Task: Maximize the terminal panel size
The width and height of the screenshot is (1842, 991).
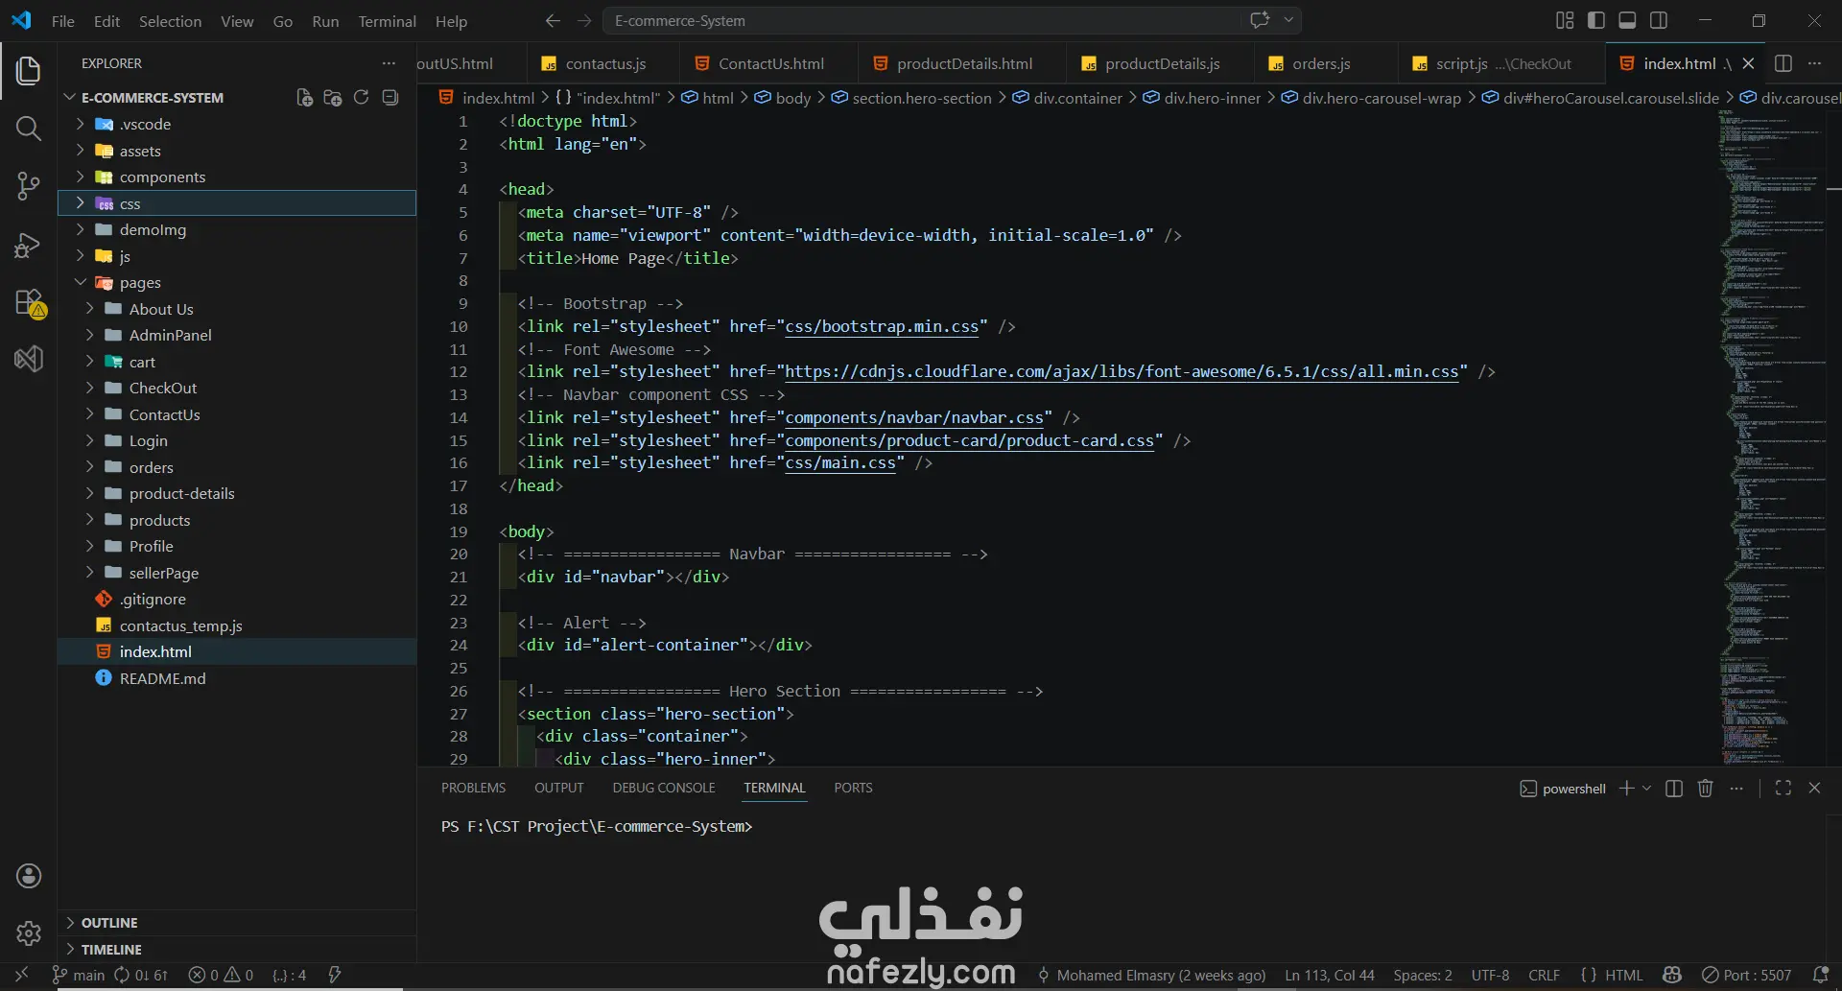Action: pyautogui.click(x=1783, y=789)
